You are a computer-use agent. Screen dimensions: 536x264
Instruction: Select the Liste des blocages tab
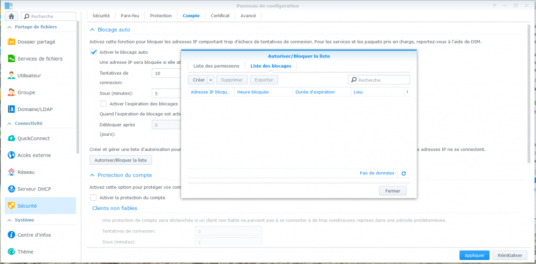click(271, 66)
